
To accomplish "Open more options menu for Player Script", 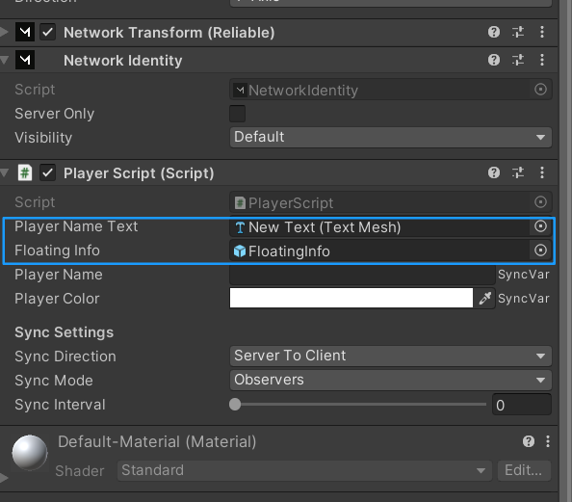I will click(x=542, y=172).
